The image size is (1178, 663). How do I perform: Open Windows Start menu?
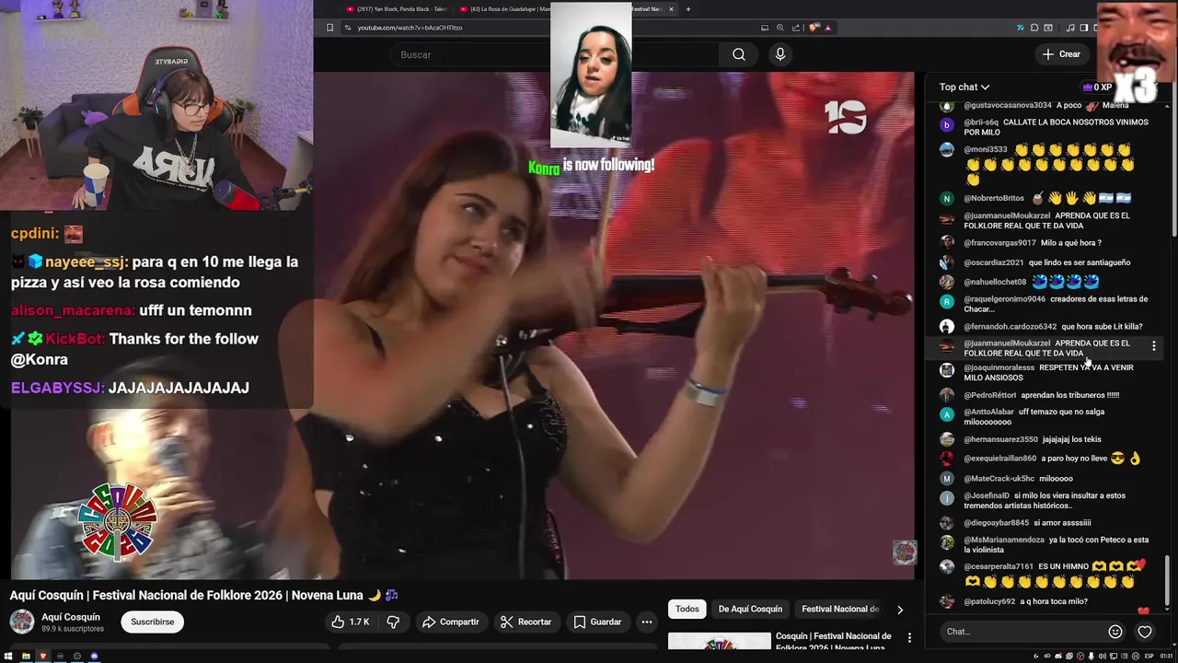point(7,656)
